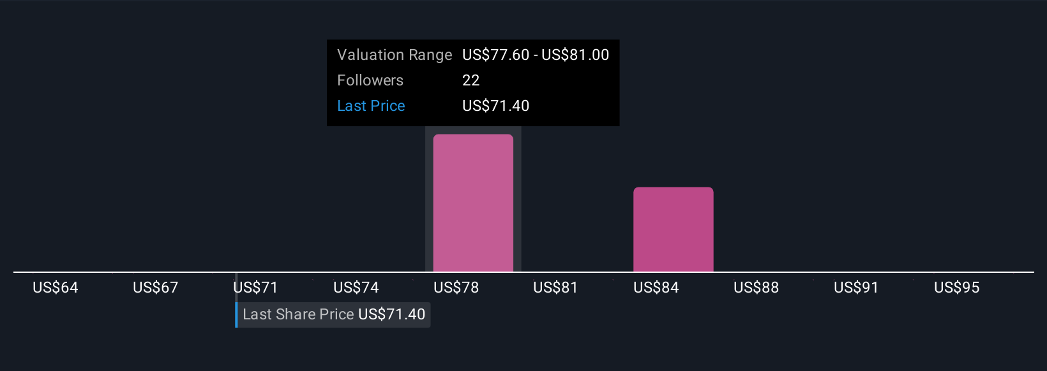
Task: Click the US$77.60 - US$81.00 range value
Action: coord(536,55)
